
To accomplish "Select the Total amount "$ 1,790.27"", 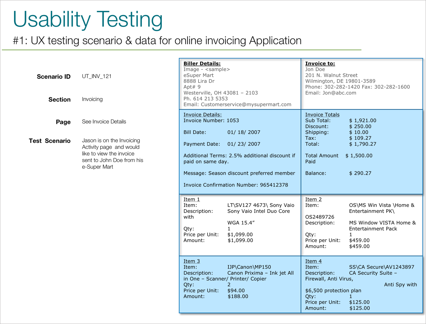I will coord(363,144).
